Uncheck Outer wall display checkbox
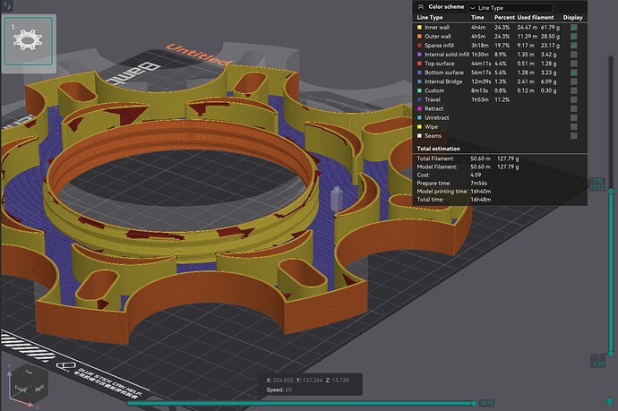618x411 pixels. coord(574,36)
